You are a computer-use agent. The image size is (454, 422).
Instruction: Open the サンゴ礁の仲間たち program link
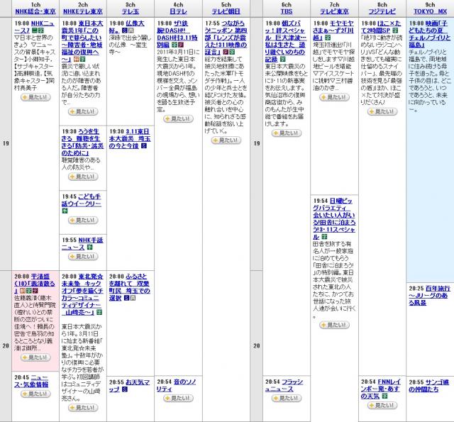click(428, 386)
